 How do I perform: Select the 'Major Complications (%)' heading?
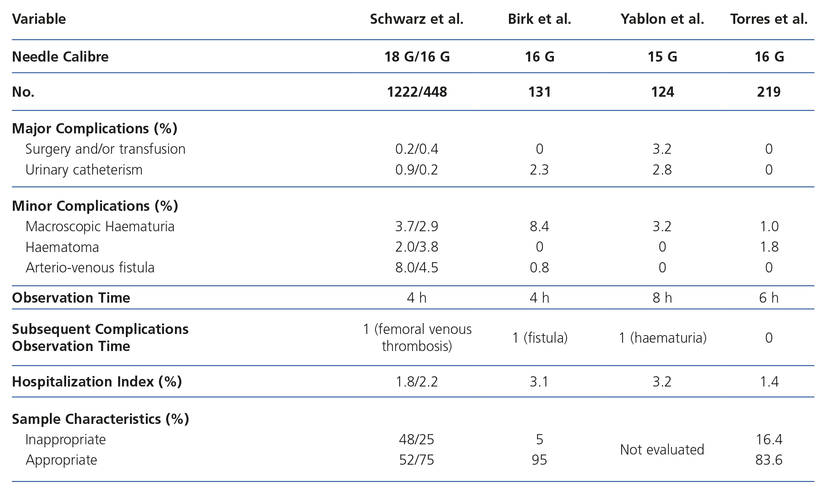94,128
